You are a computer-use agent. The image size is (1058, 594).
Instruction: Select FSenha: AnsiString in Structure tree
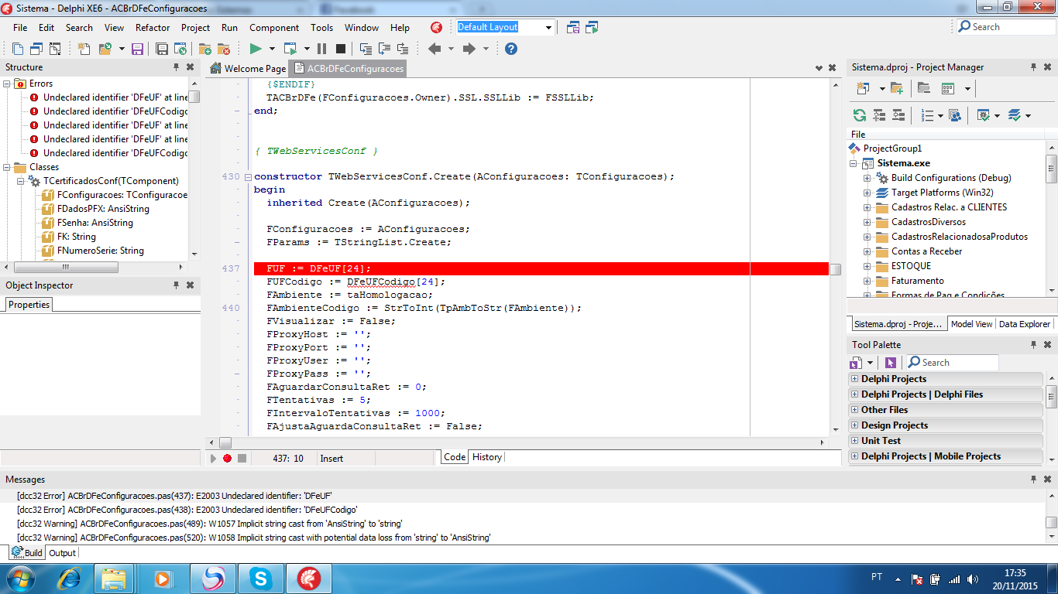click(x=94, y=223)
